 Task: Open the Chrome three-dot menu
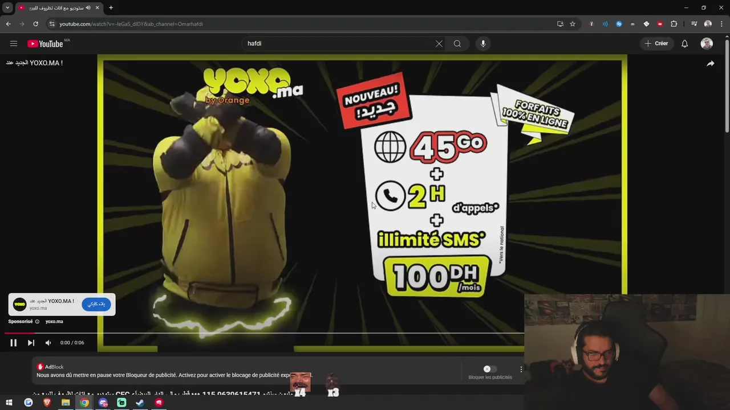click(x=721, y=24)
